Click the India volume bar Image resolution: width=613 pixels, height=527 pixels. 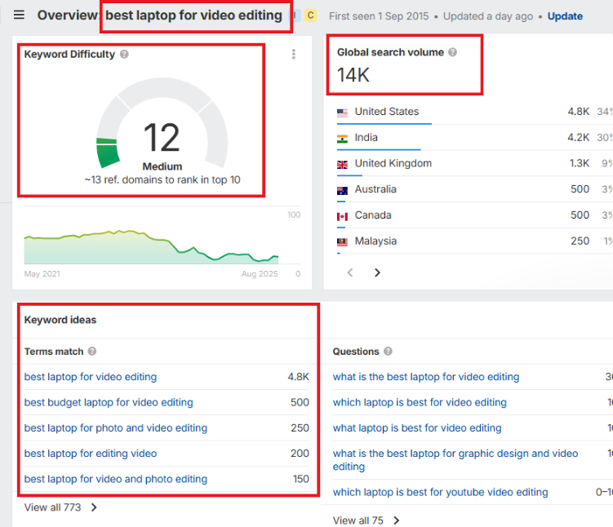tap(379, 149)
